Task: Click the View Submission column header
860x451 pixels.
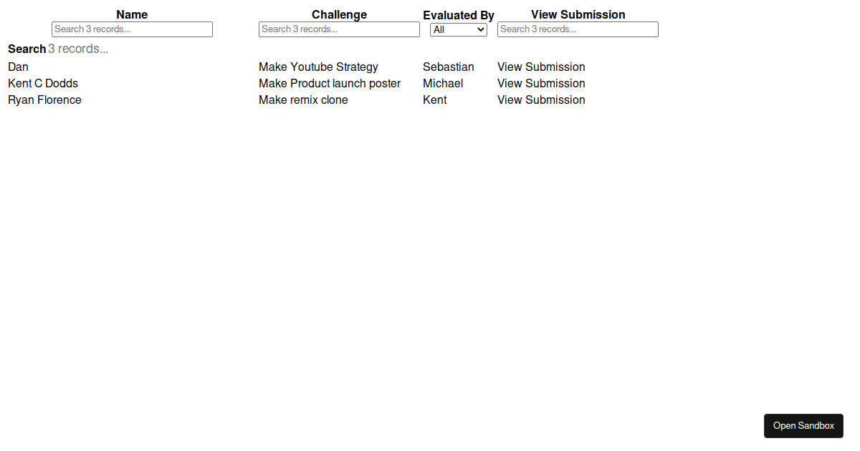Action: (x=578, y=14)
